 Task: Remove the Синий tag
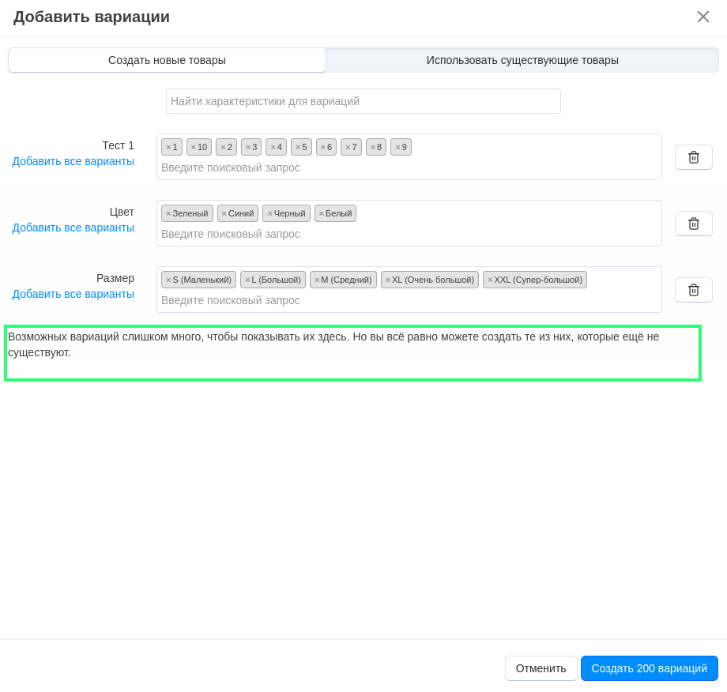[x=224, y=213]
